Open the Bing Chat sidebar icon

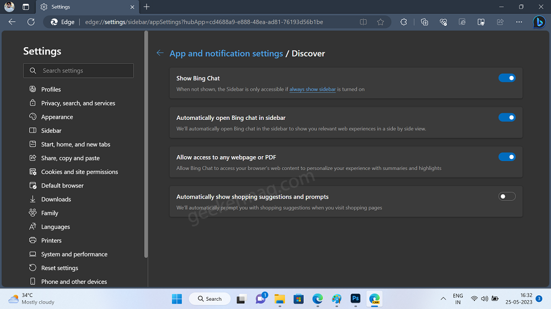click(539, 22)
